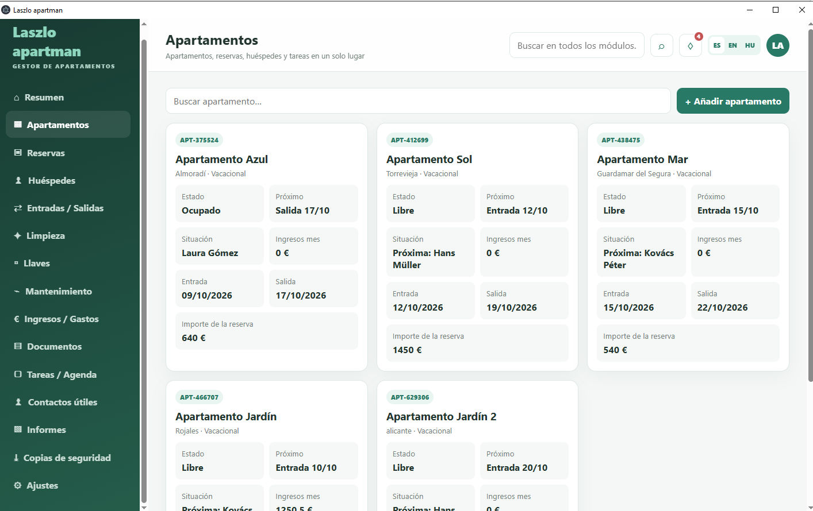
Task: Open the Documentos sidebar section
Action: [x=68, y=347]
